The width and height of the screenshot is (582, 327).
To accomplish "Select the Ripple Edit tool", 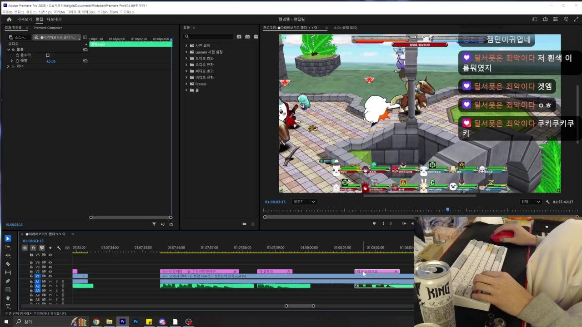I will pos(8,255).
